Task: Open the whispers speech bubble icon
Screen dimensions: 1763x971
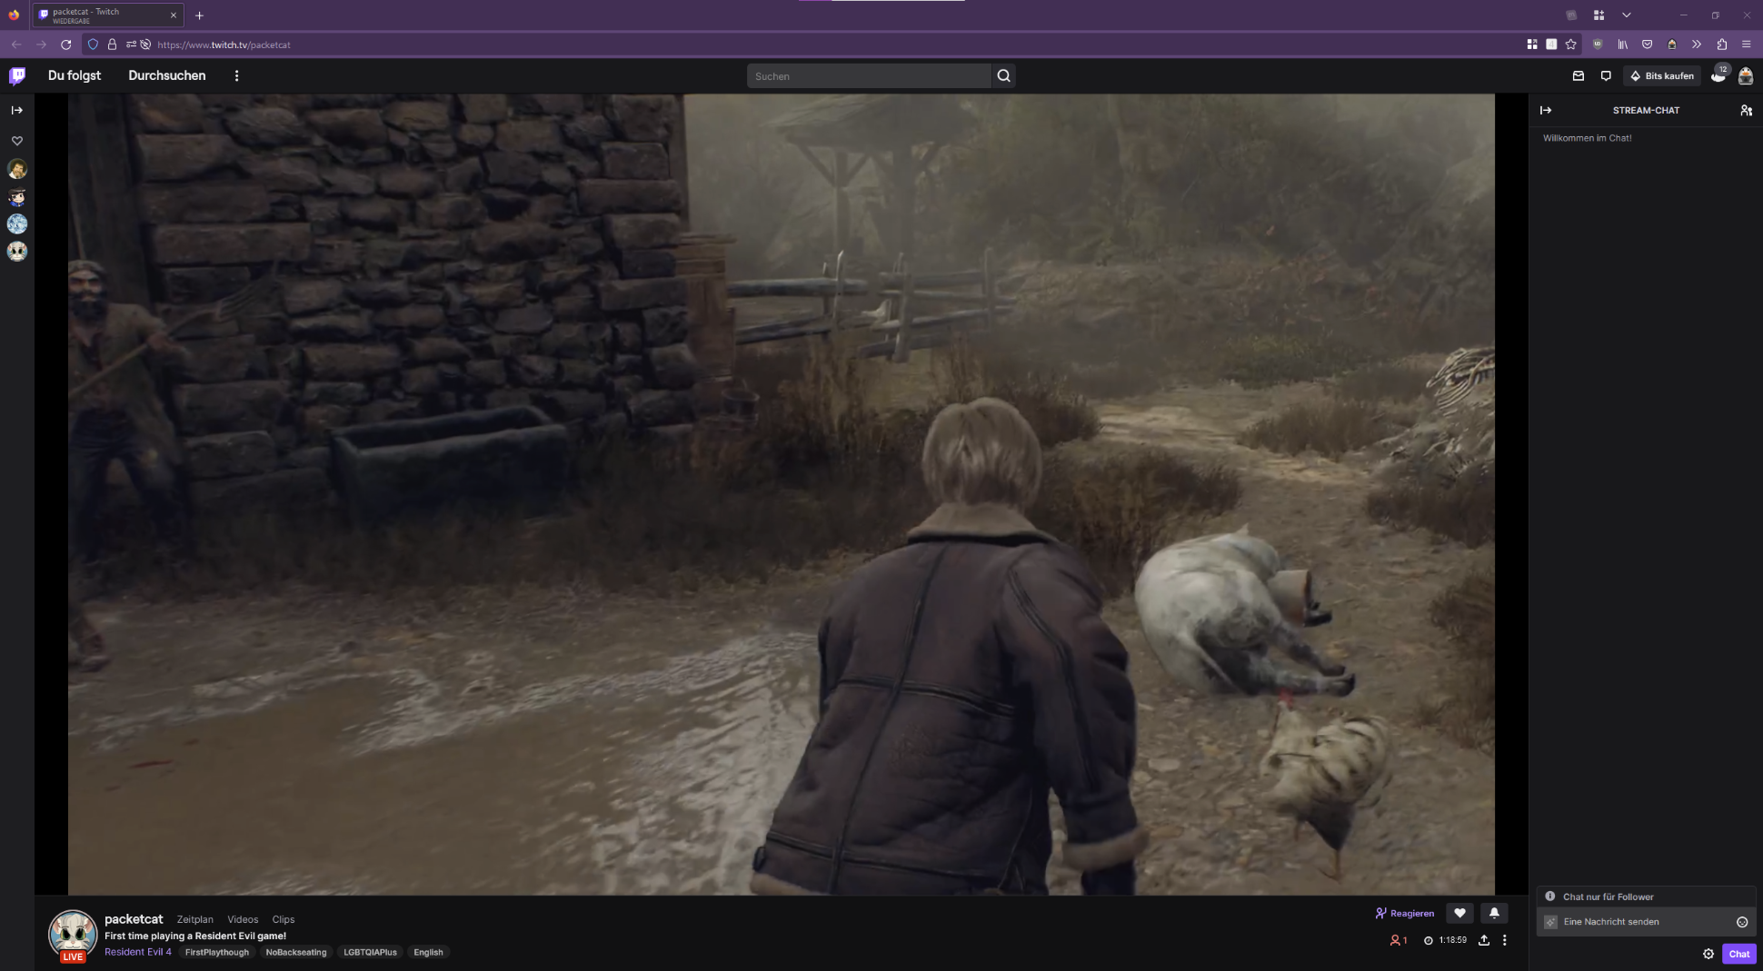Action: pyautogui.click(x=1606, y=76)
